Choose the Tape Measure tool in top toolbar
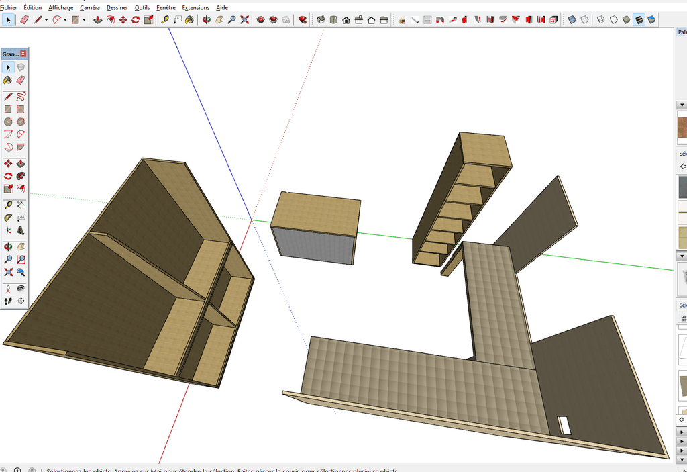Screen dimensions: 687x472 (x=164, y=20)
